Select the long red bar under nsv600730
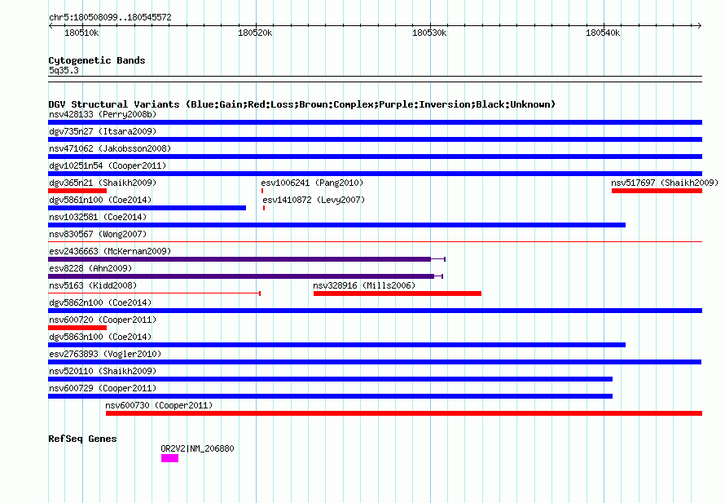Image resolution: width=725 pixels, height=503 pixels. pyautogui.click(x=404, y=413)
